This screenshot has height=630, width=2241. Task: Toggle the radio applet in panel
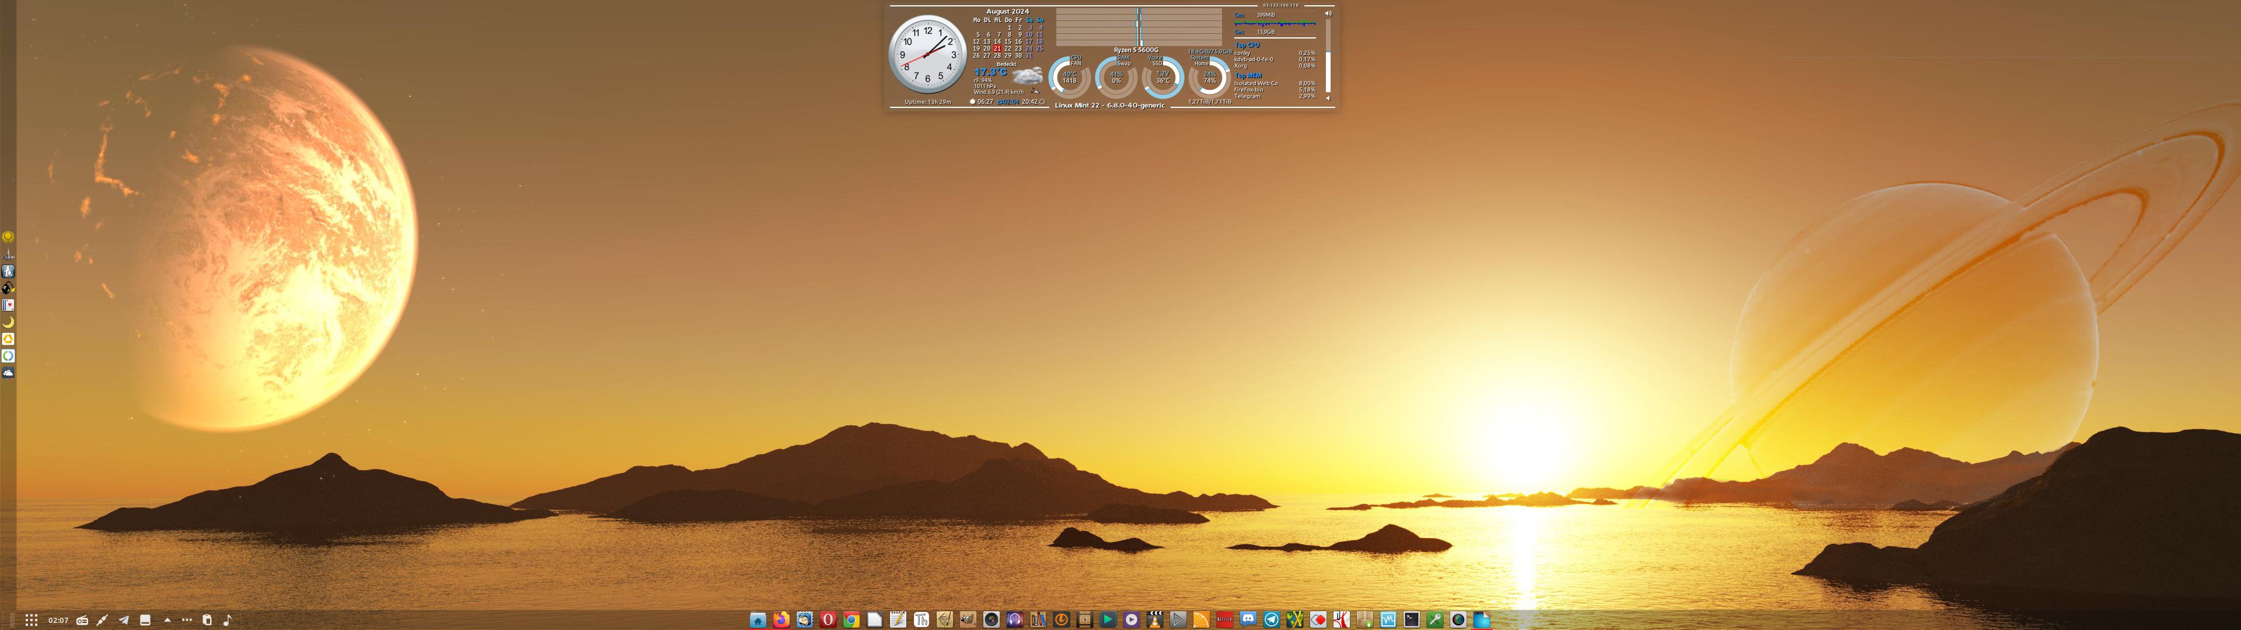83,621
